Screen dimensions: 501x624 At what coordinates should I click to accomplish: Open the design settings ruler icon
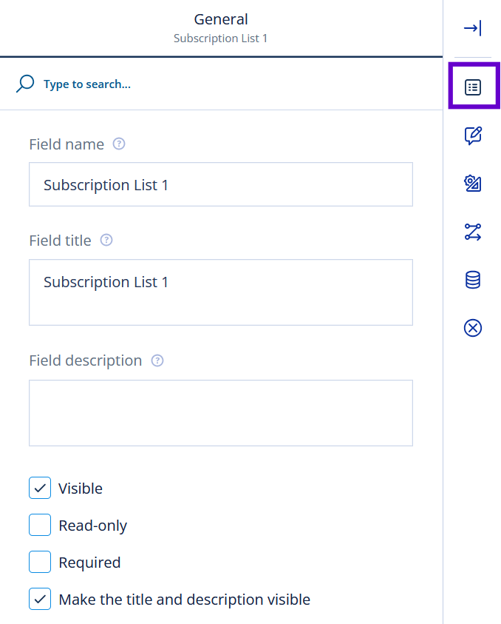coord(473,184)
